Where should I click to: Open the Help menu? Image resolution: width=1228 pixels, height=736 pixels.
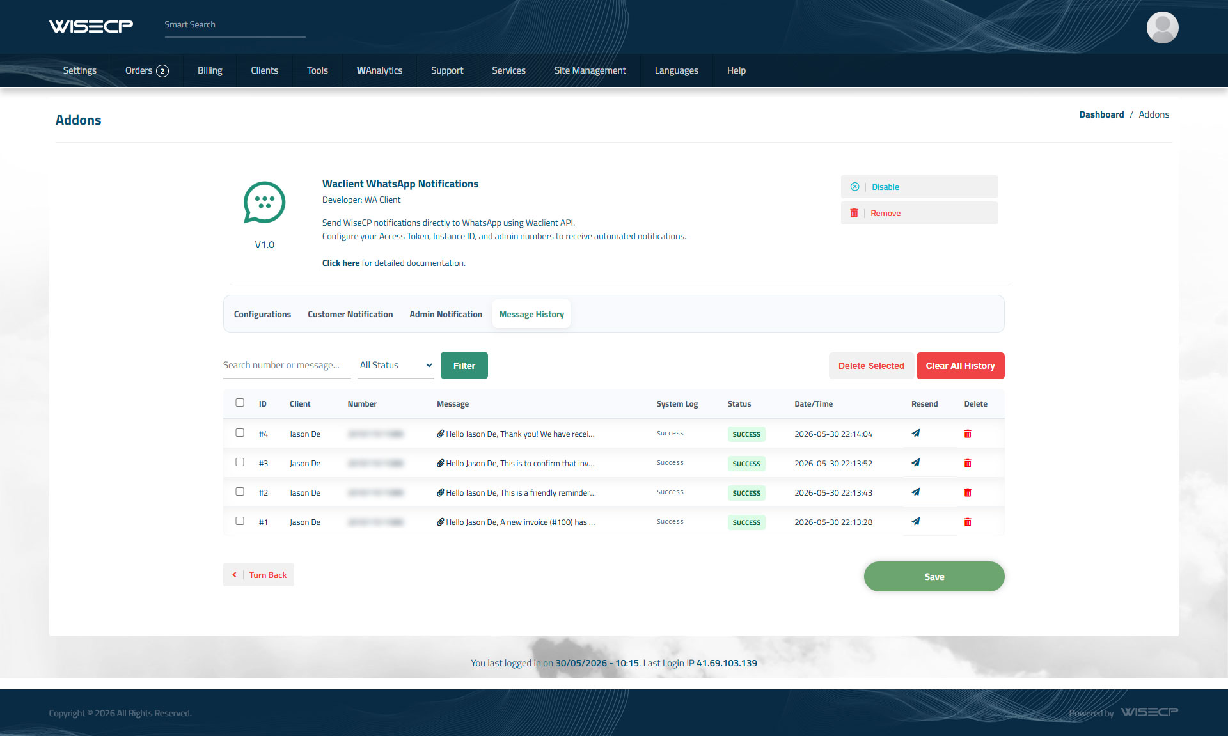pyautogui.click(x=736, y=70)
